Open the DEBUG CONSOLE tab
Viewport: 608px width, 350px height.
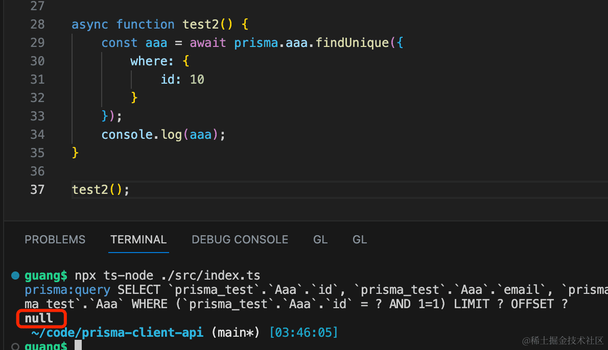coord(240,240)
